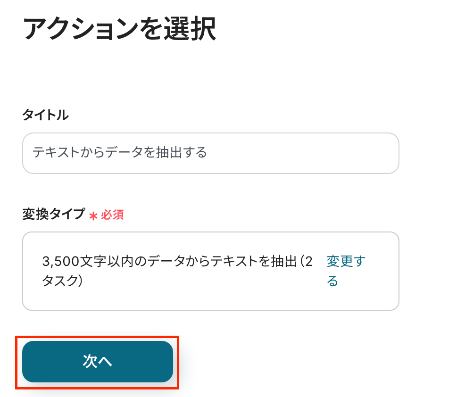Click the タイトル field label
Screen dimensions: 465x397
tap(45, 115)
